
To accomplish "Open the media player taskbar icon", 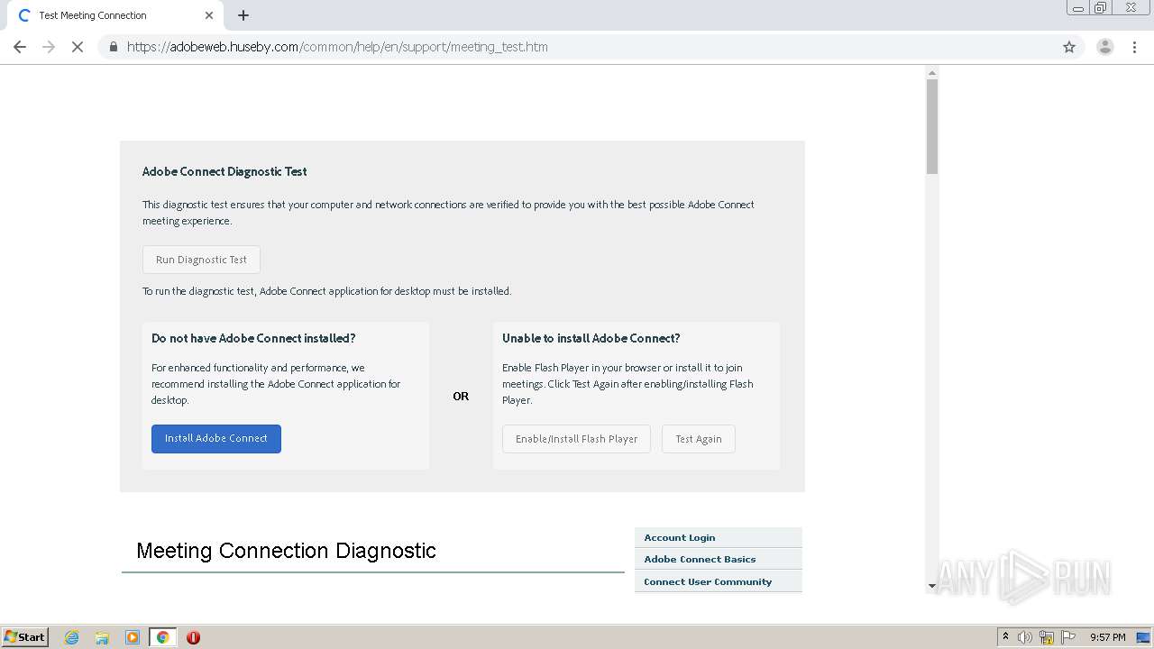I will [x=133, y=637].
